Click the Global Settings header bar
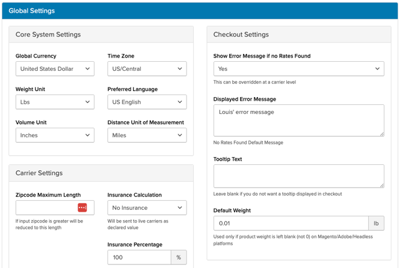The image size is (403, 268). coord(199,11)
